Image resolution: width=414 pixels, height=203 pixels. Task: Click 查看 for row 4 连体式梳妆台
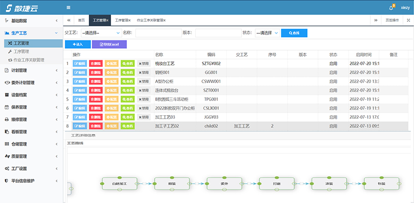click(127, 90)
